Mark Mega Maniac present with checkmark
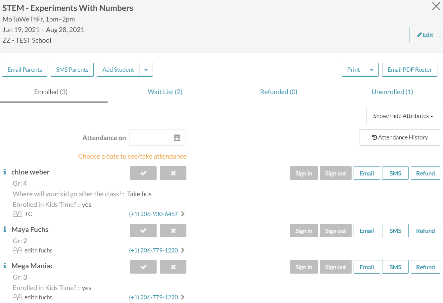Screen dimensions: 443x303 [x=143, y=267]
